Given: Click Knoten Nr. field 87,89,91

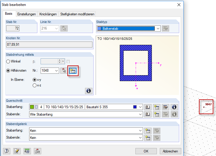Looking at the screenshot, I should 49,45.
